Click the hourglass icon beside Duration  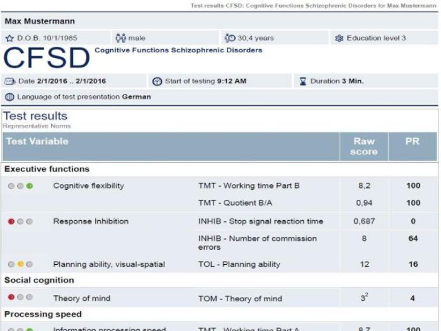pos(303,81)
